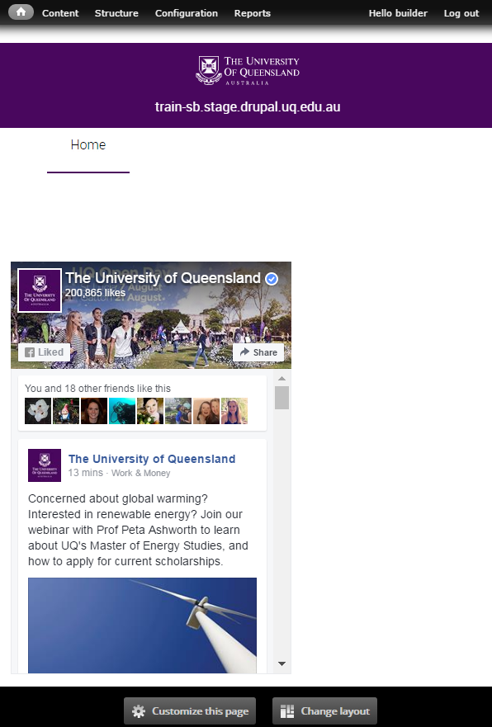Click Customize this page button

[x=190, y=711]
